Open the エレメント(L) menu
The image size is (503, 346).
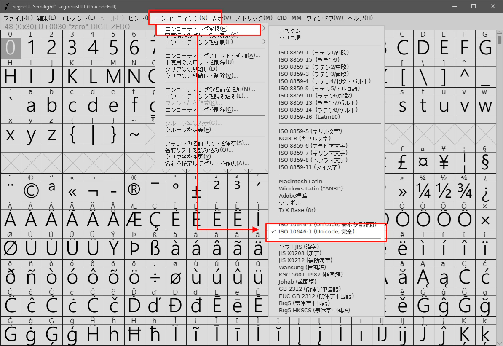78,18
